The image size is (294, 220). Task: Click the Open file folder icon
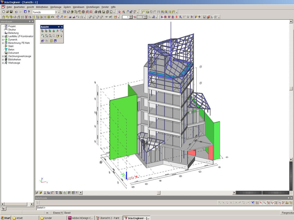(7, 12)
